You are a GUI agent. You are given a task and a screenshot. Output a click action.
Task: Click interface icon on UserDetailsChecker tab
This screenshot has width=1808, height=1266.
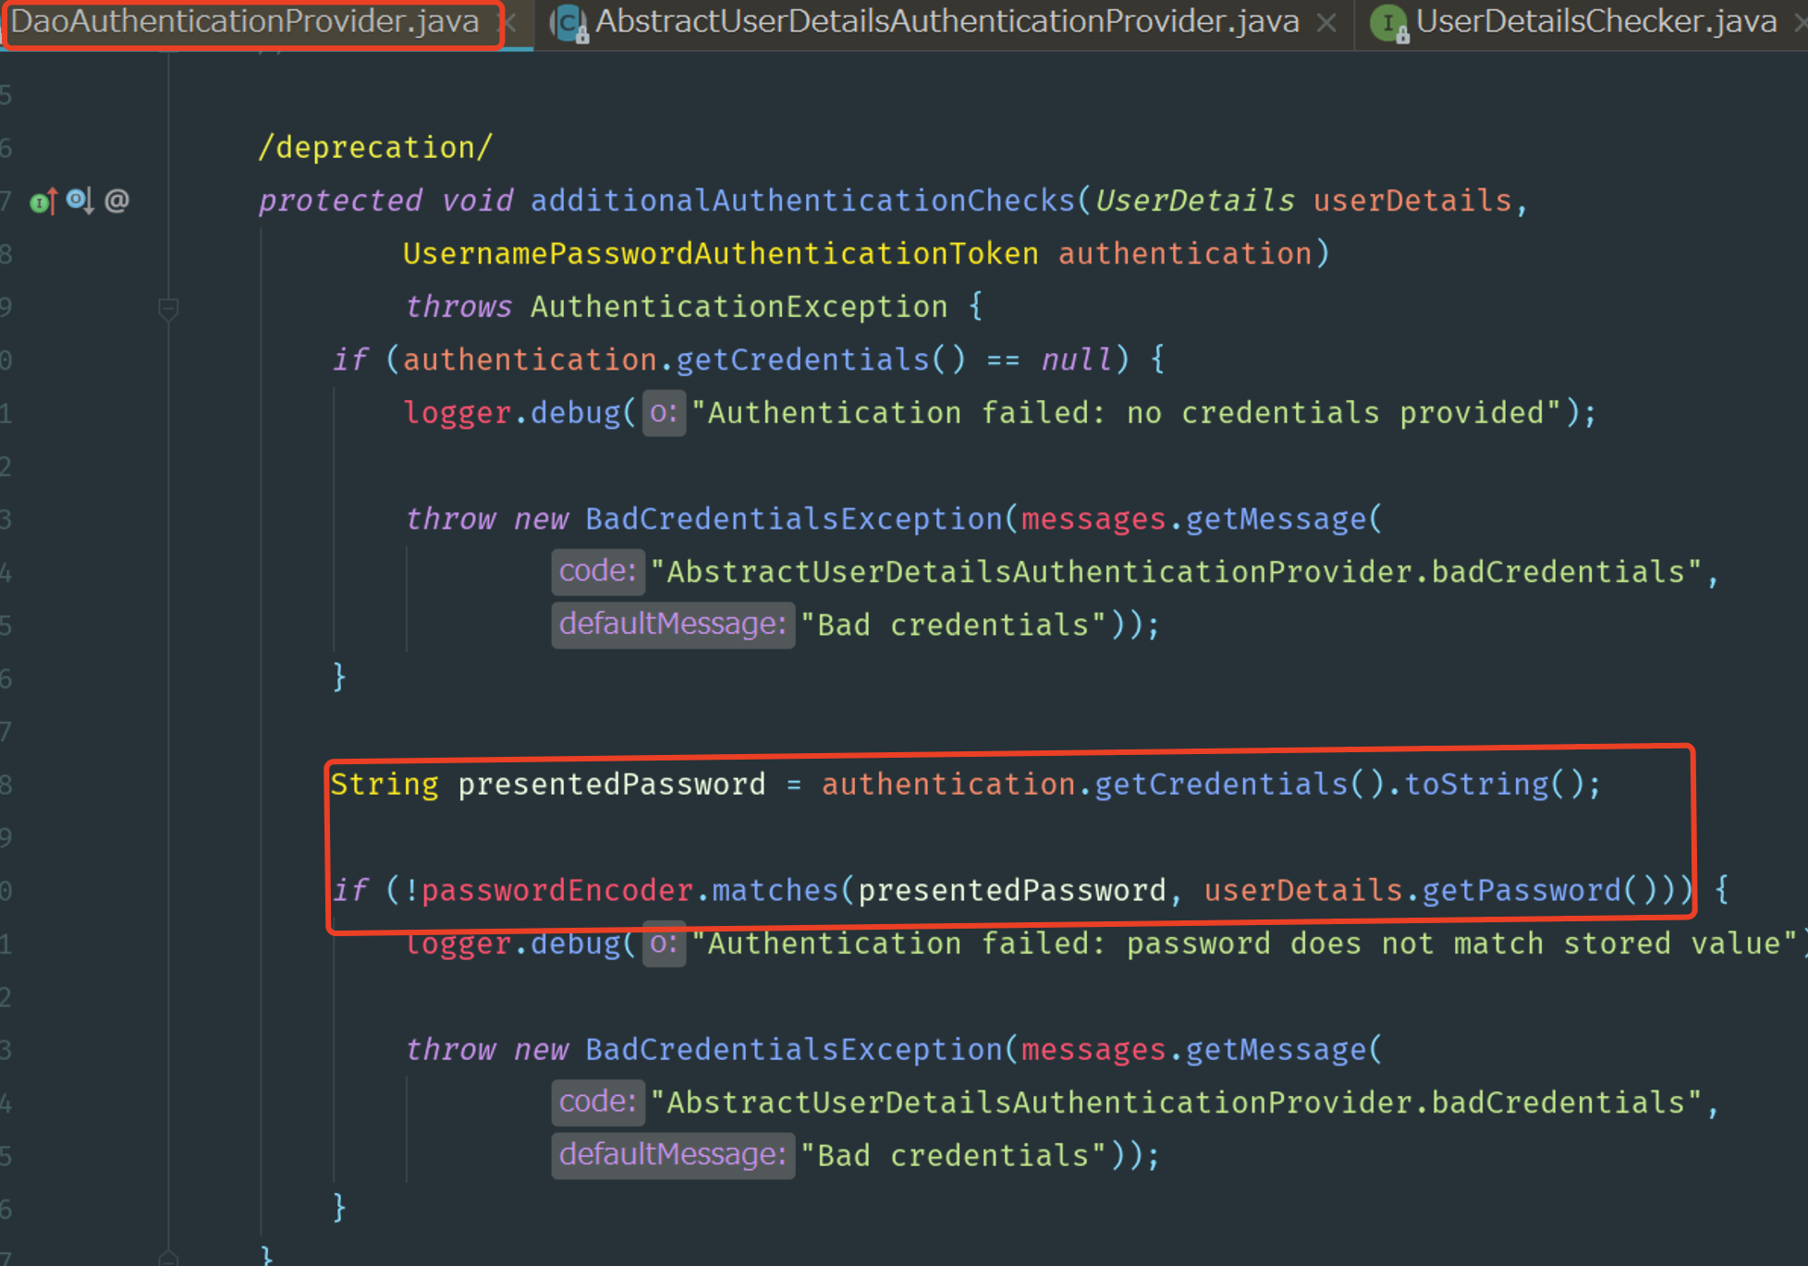tap(1388, 22)
